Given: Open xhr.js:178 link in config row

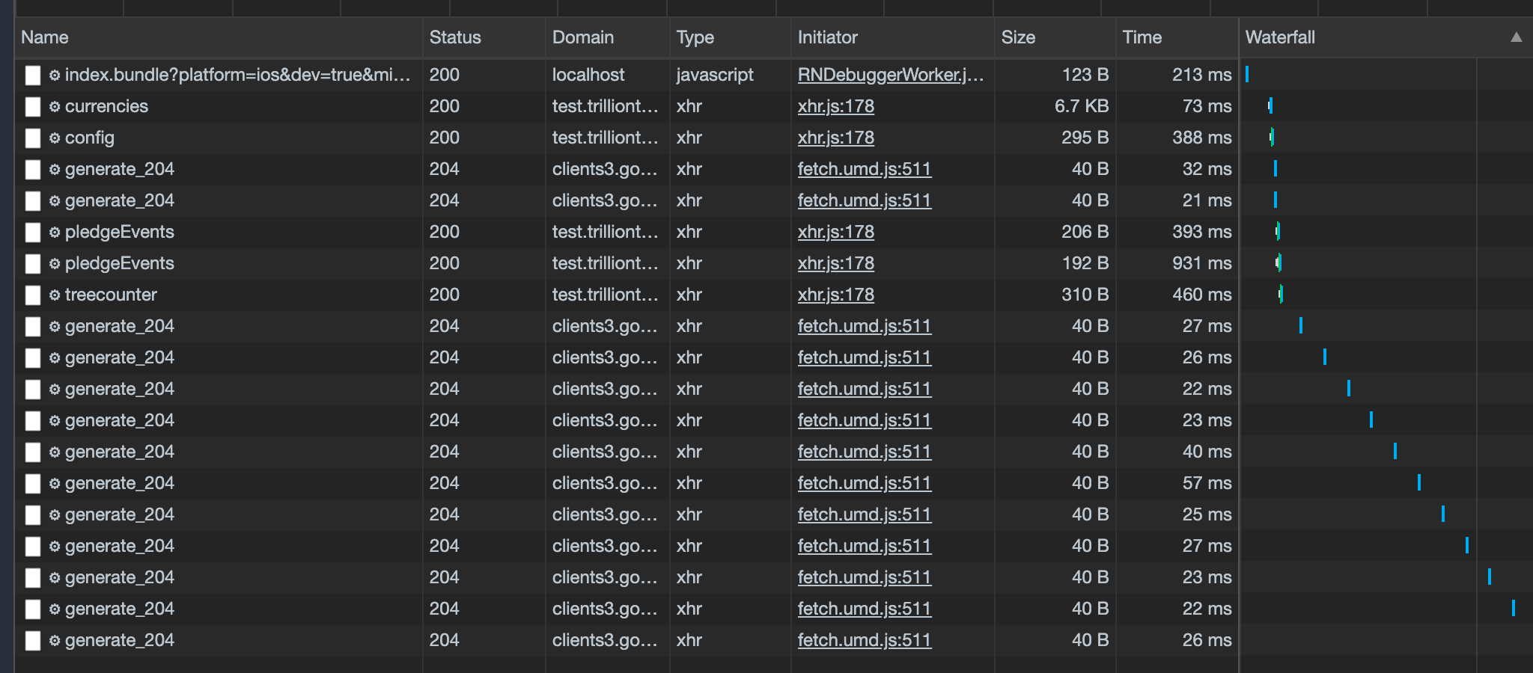Looking at the screenshot, I should coord(836,138).
